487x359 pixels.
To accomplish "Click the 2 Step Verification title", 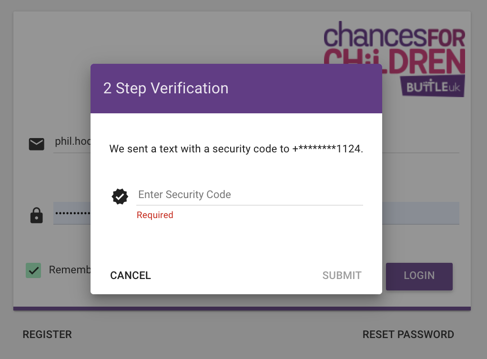I will point(166,89).
